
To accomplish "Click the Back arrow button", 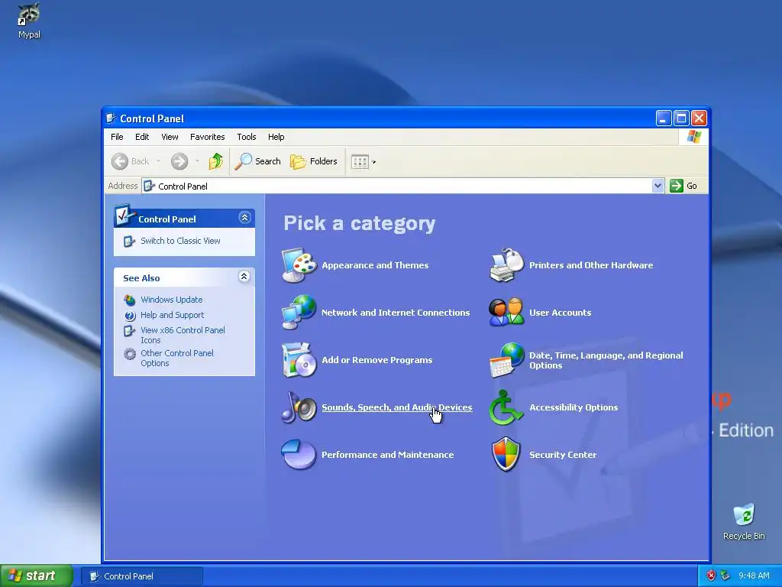I will click(x=120, y=161).
